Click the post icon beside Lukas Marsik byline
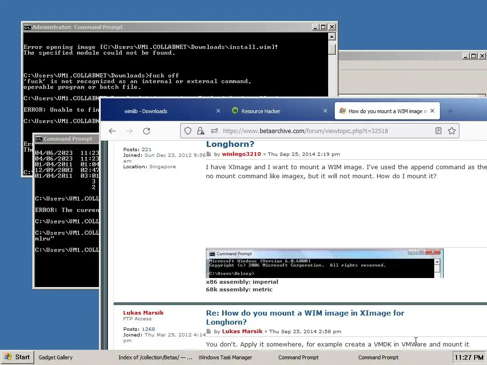 tap(209, 331)
